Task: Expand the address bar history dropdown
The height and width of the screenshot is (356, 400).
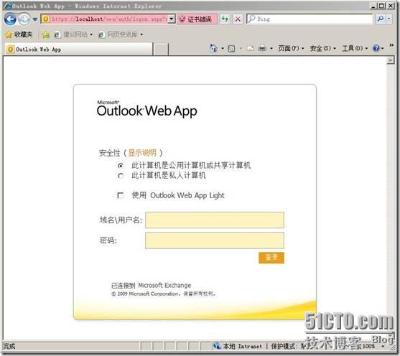Action: (172, 19)
